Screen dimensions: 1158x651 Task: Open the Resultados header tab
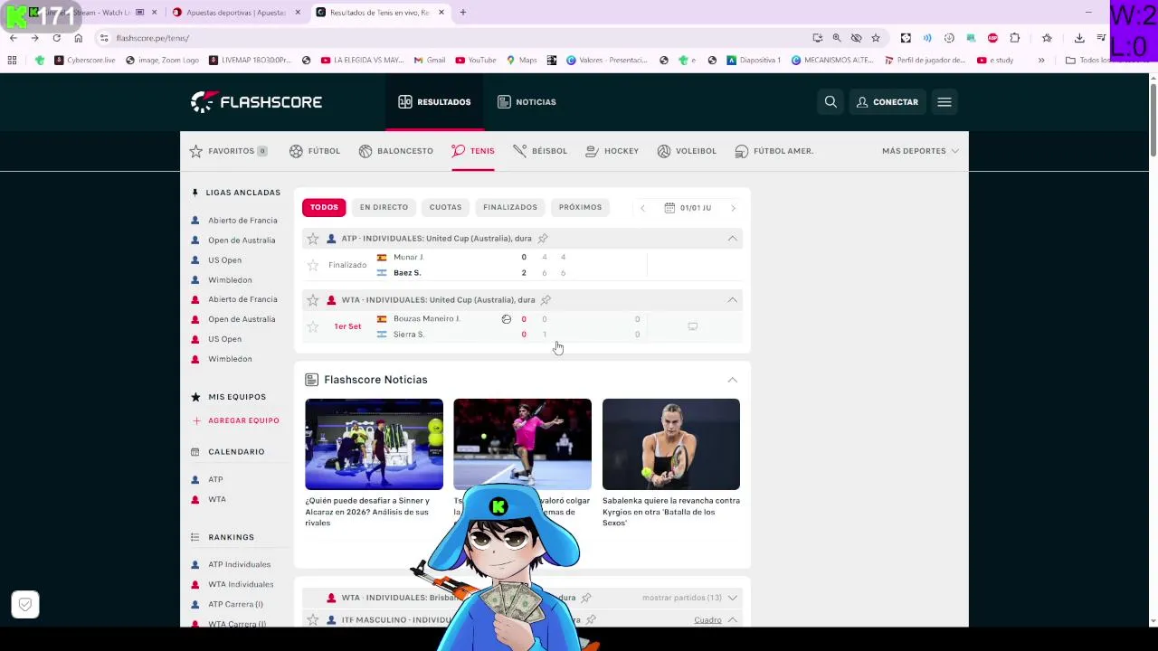pyautogui.click(x=434, y=102)
